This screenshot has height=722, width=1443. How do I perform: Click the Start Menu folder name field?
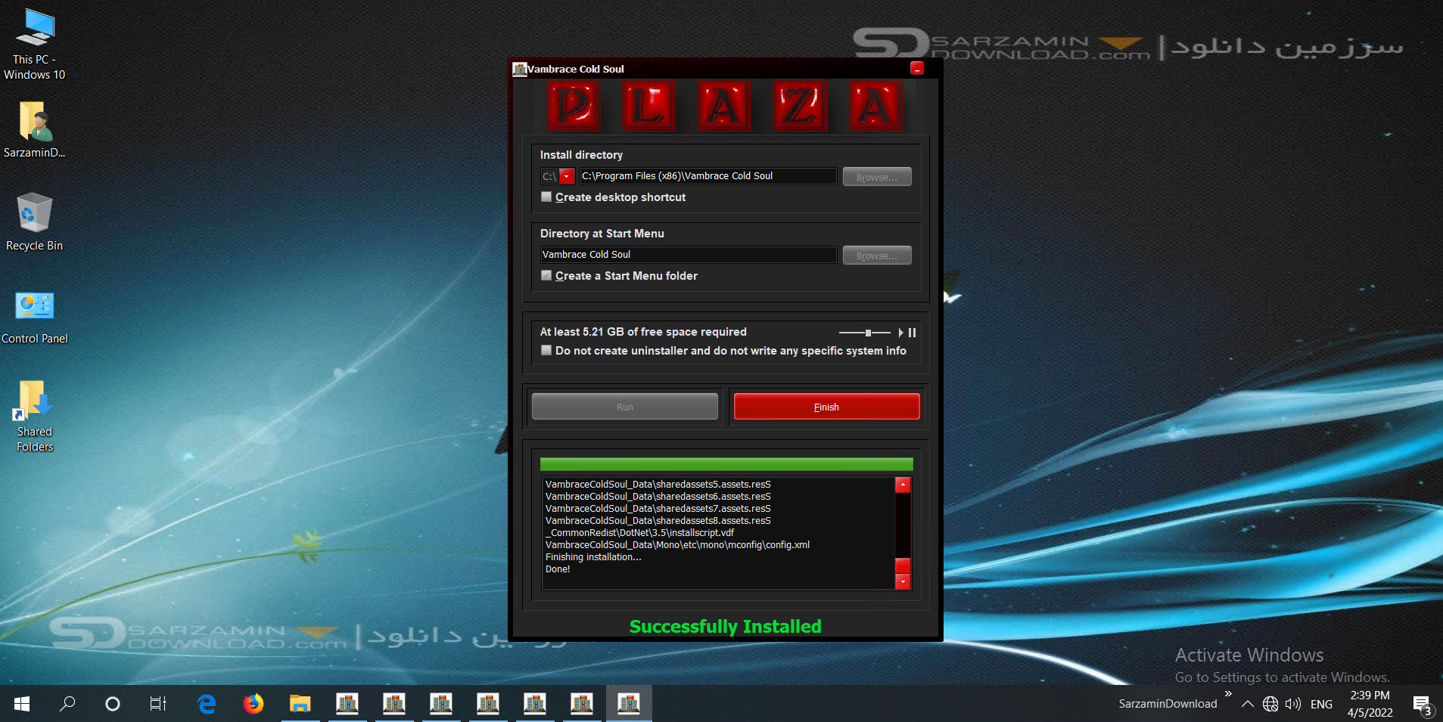689,255
